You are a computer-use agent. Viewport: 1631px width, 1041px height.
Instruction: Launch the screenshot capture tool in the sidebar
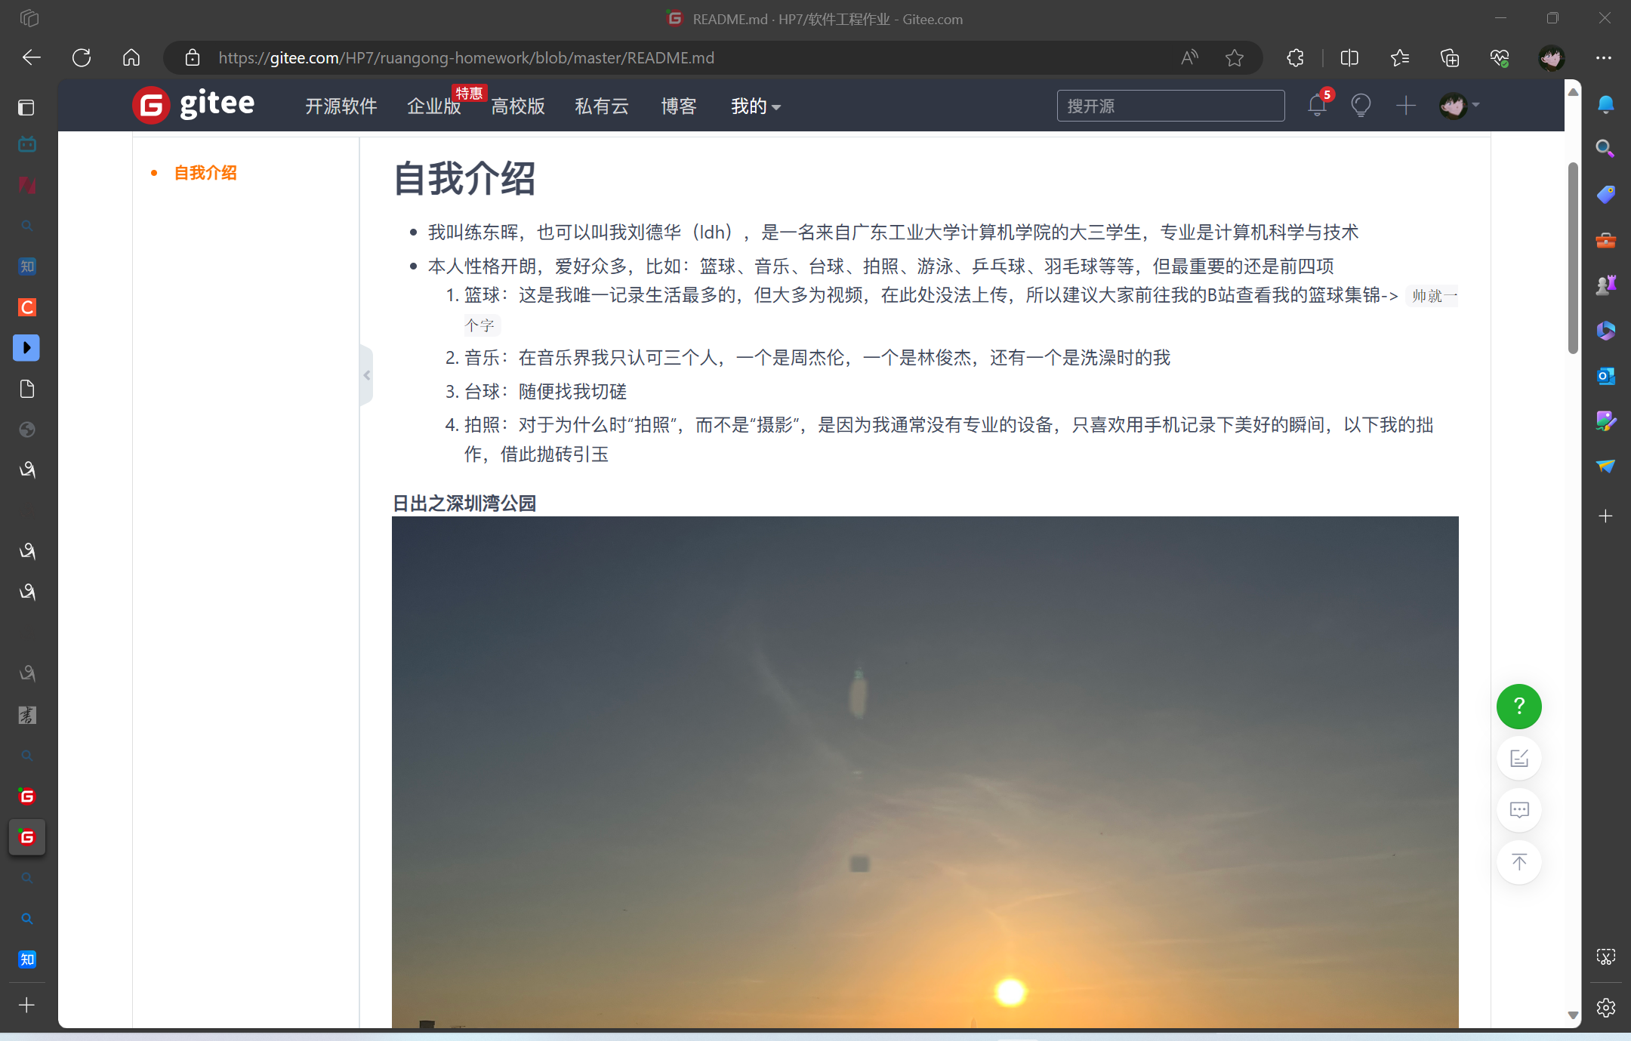click(x=1605, y=956)
